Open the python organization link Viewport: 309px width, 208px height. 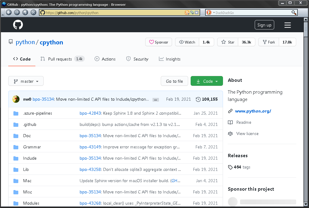25,42
